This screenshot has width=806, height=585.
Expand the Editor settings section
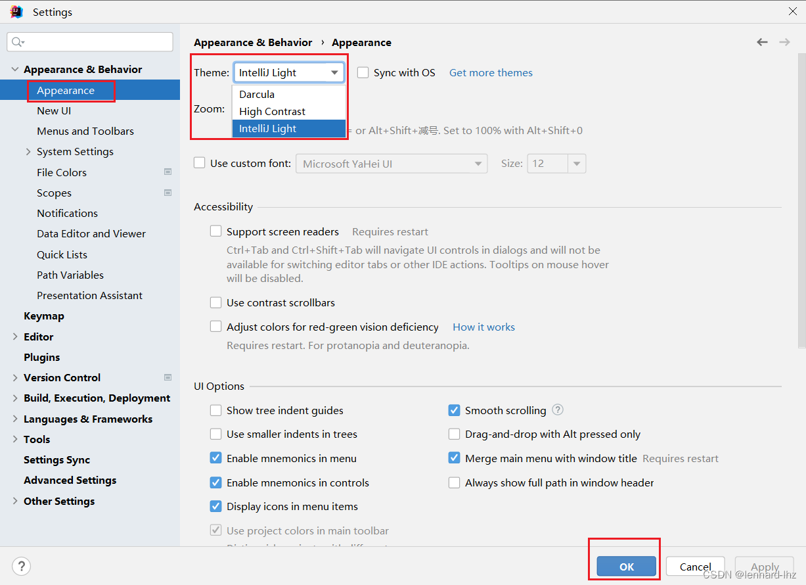pos(15,337)
